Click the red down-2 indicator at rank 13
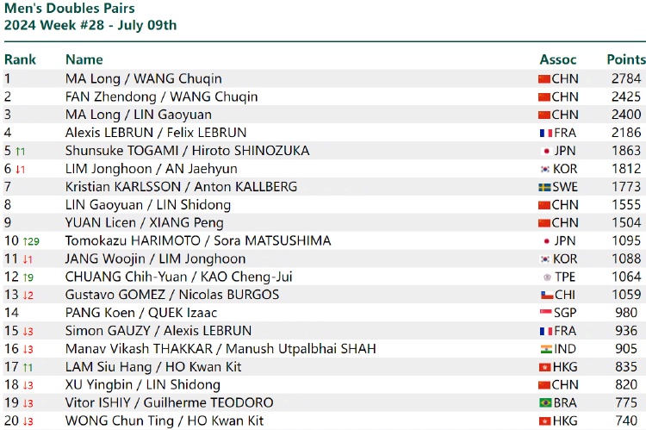The height and width of the screenshot is (430, 646). click(x=28, y=296)
